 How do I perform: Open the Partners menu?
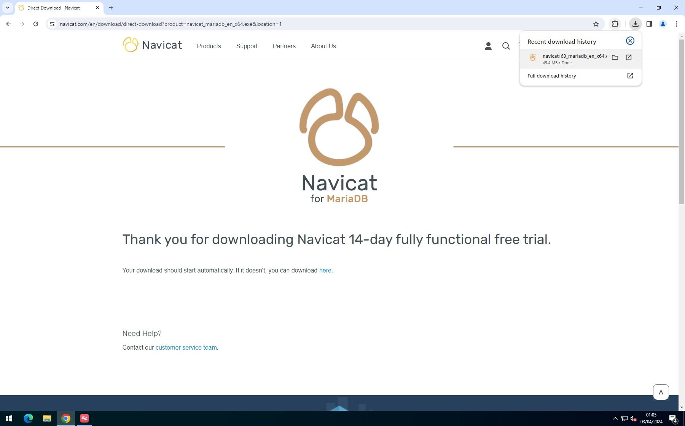click(x=284, y=46)
